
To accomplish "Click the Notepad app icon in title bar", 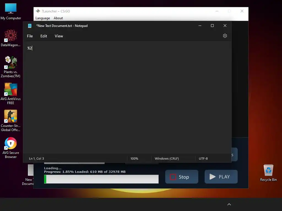I will [30, 26].
